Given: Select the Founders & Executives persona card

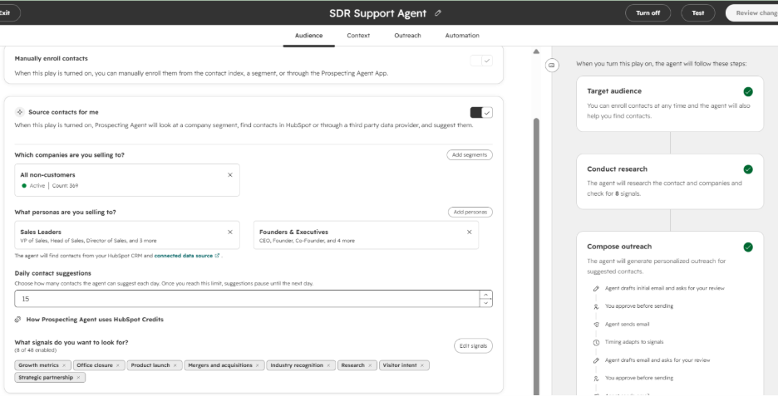Looking at the screenshot, I should click(366, 235).
